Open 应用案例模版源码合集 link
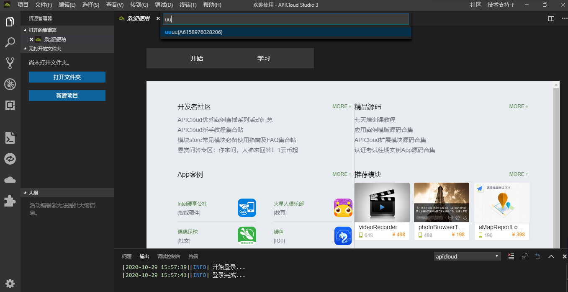568x292 pixels. point(384,130)
